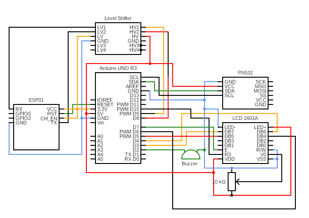The height and width of the screenshot is (218, 309).
Task: Click the D12 pin label
Action: coord(135,100)
